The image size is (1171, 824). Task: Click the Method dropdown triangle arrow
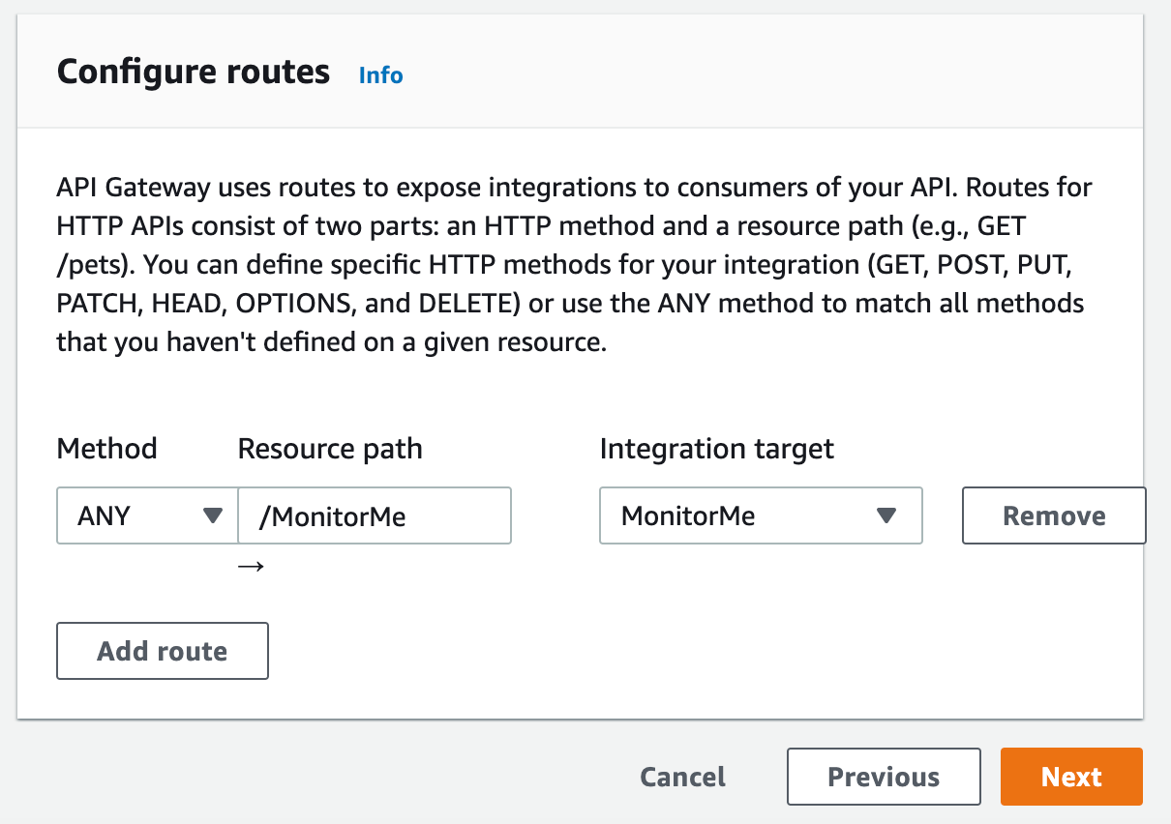pyautogui.click(x=214, y=515)
